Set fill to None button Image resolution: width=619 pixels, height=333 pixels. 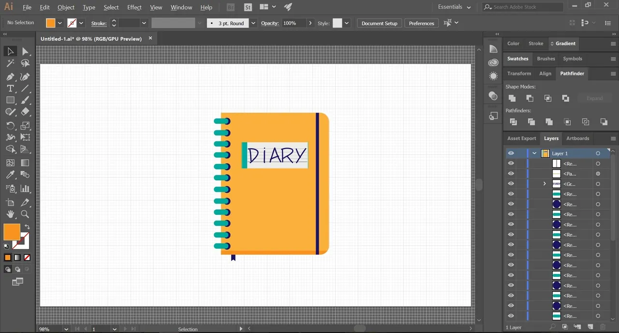pos(27,257)
